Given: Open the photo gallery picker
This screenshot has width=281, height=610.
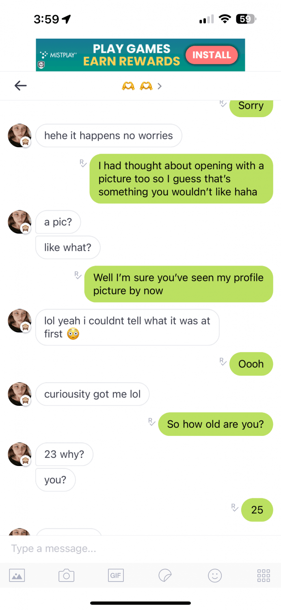Looking at the screenshot, I should pyautogui.click(x=17, y=575).
